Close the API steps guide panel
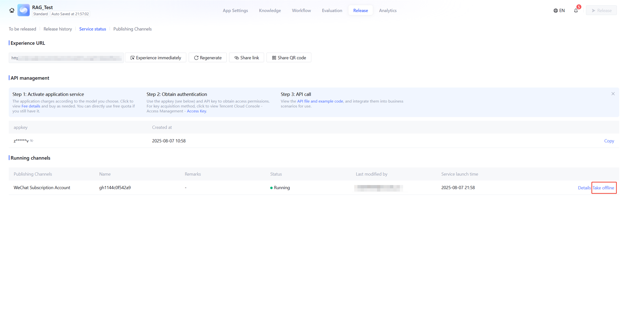Viewport: 628px width, 321px height. tap(613, 94)
